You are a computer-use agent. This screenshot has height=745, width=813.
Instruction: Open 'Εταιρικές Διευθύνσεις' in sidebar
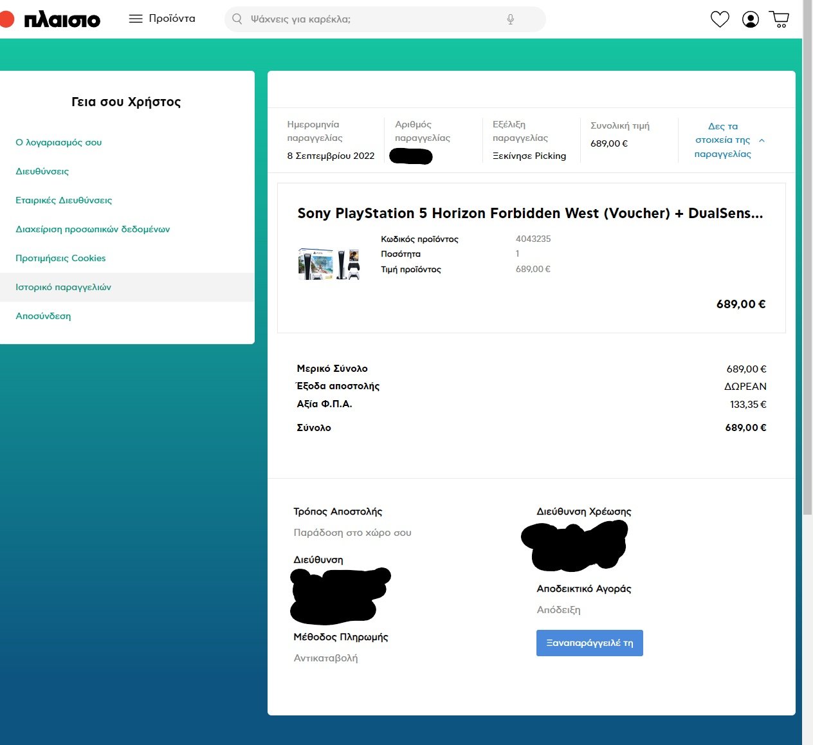pyautogui.click(x=64, y=200)
